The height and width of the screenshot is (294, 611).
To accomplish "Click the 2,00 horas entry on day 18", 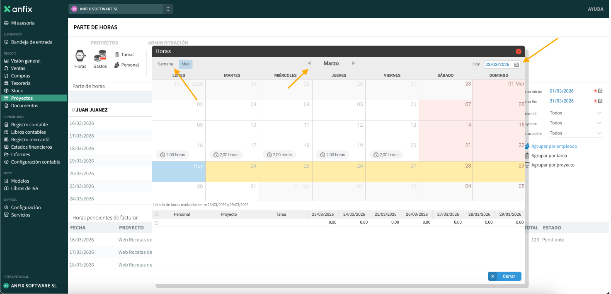I will (280, 155).
